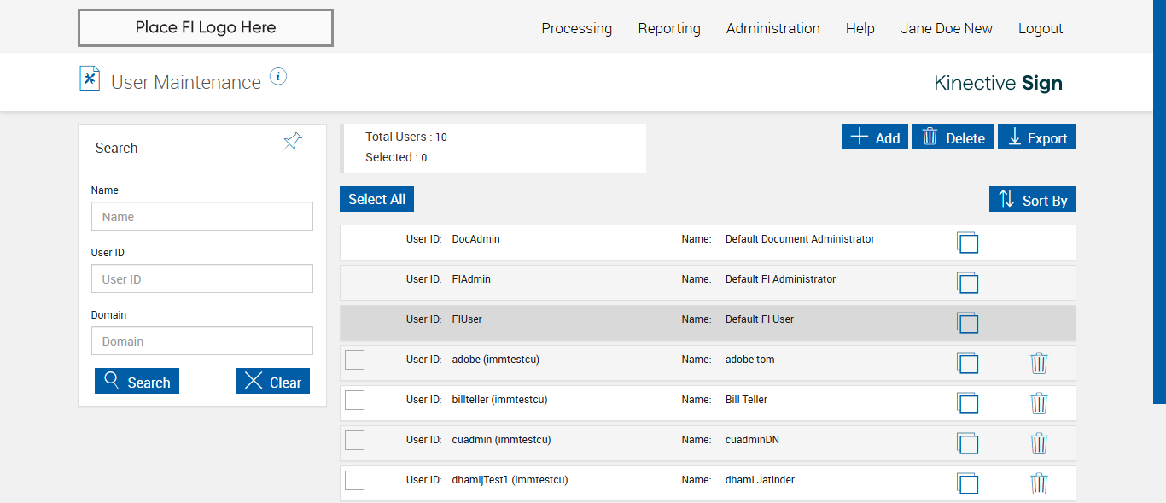Open the Help menu

[x=860, y=28]
